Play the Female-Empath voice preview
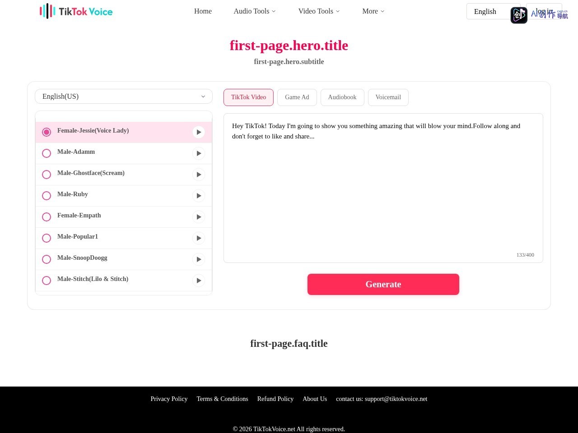The height and width of the screenshot is (433, 578). (x=199, y=217)
